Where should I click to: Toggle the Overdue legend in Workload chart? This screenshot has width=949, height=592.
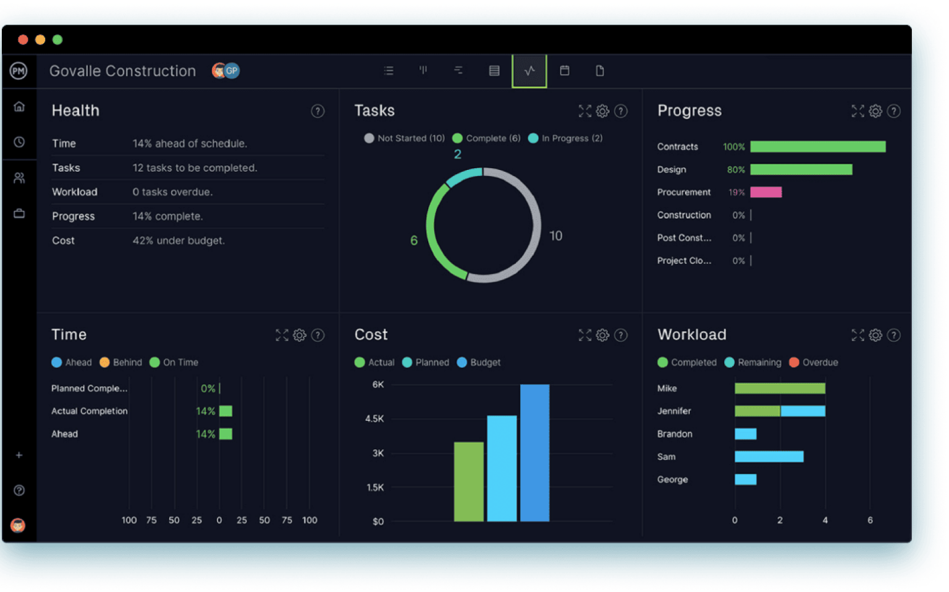[814, 362]
